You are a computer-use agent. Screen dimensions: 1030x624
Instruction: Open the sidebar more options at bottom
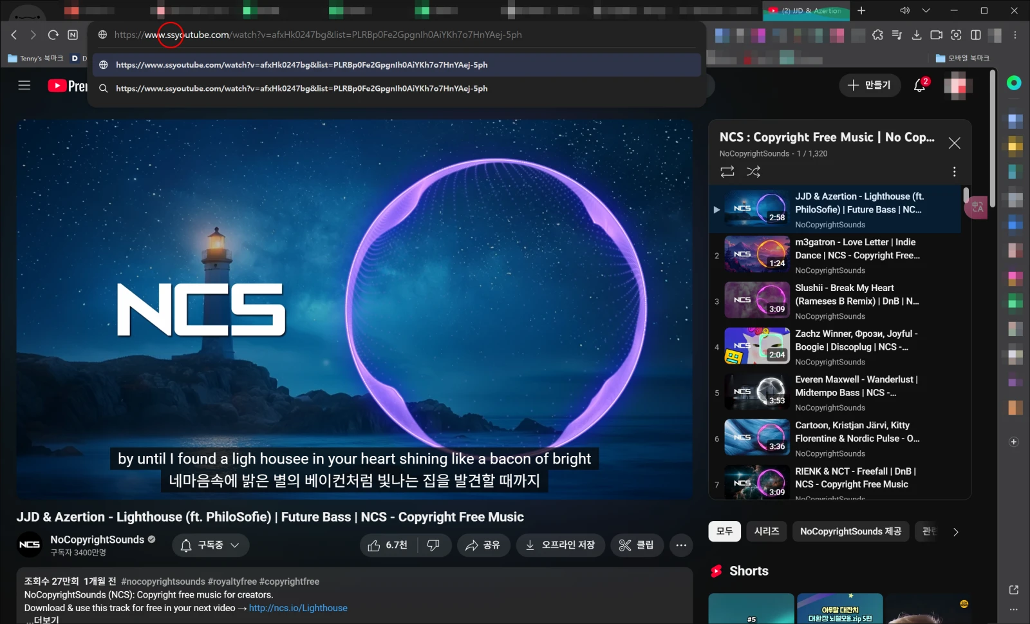point(1014,609)
